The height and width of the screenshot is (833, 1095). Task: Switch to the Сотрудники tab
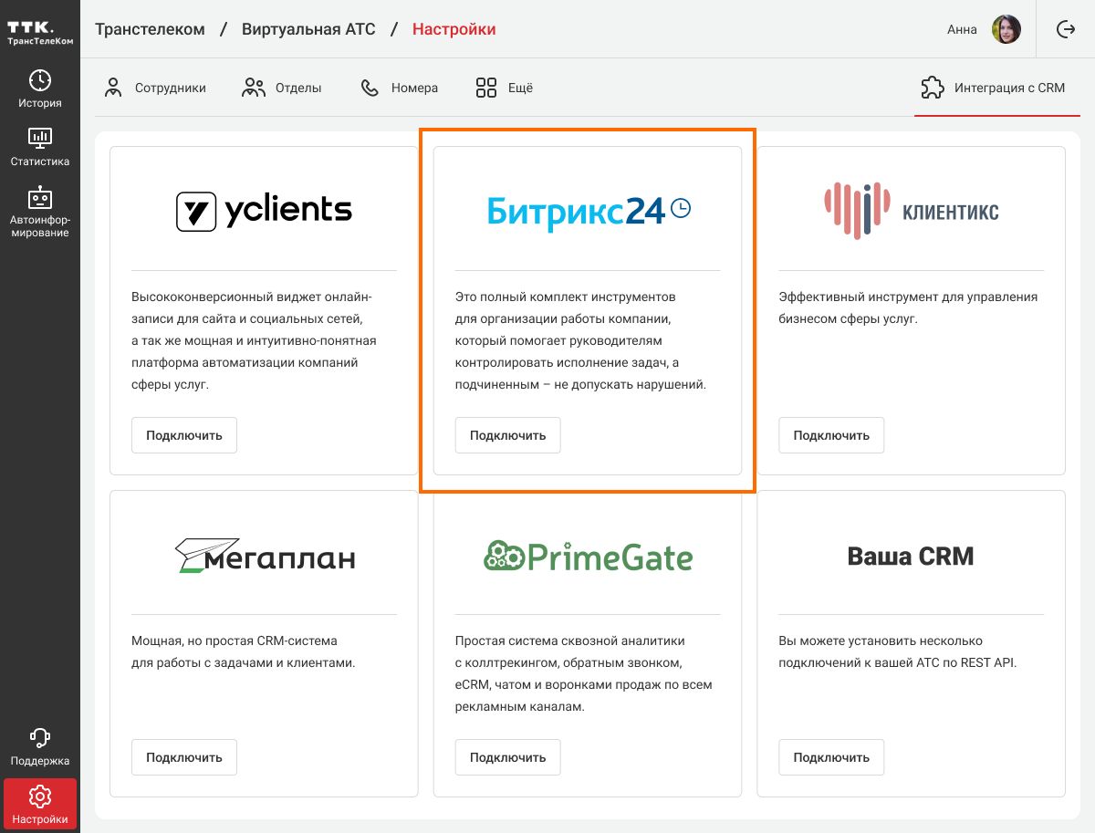tap(155, 89)
